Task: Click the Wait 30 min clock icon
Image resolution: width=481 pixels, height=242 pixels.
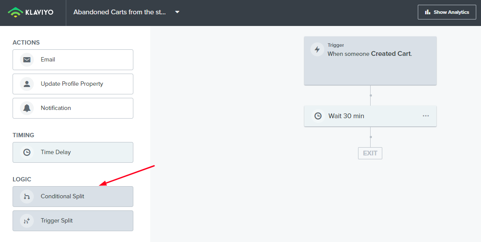Action: (318, 116)
